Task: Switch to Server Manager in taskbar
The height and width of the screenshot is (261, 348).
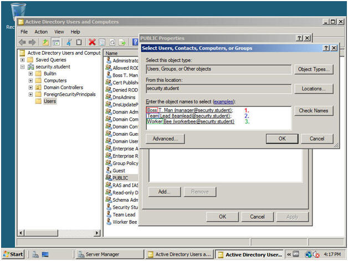Action: tap(110, 254)
